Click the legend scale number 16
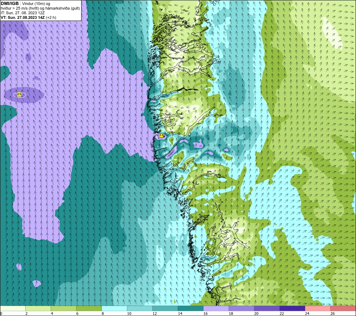 pyautogui.click(x=205, y=314)
